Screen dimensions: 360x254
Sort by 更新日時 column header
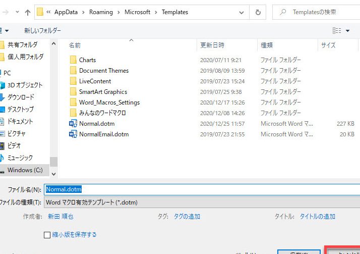tap(212, 45)
